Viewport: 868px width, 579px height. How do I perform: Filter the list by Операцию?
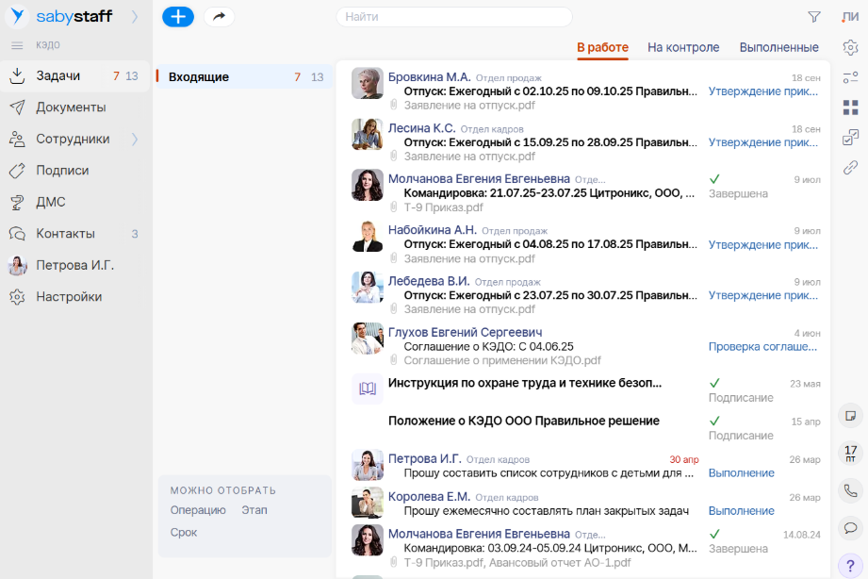198,510
